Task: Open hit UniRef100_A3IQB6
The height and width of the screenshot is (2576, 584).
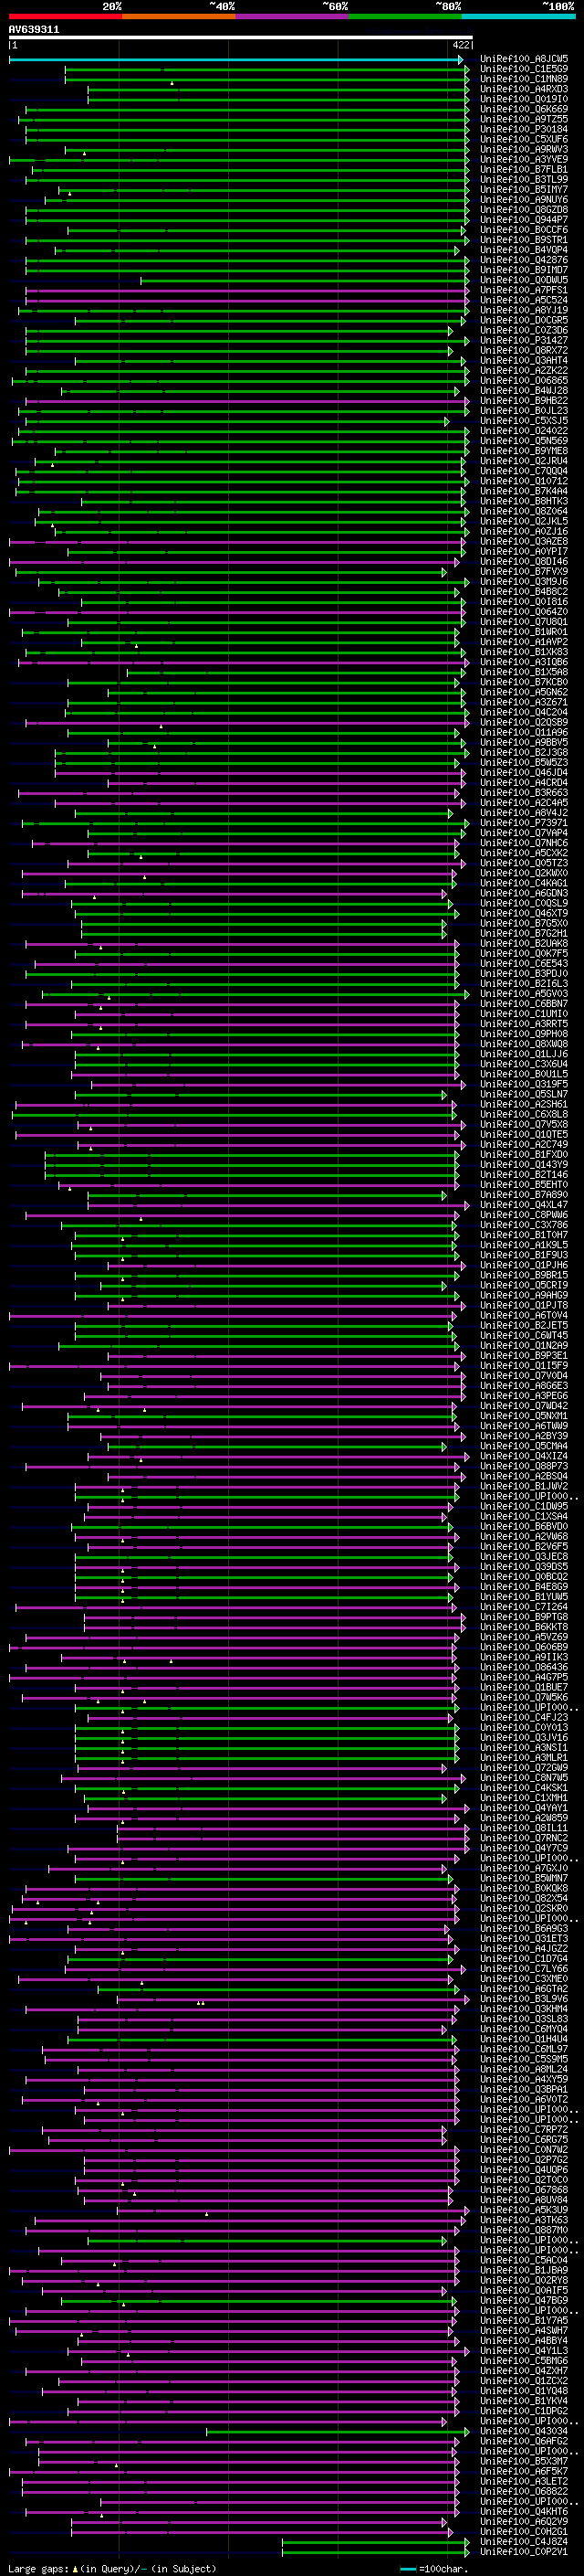Action: (524, 661)
